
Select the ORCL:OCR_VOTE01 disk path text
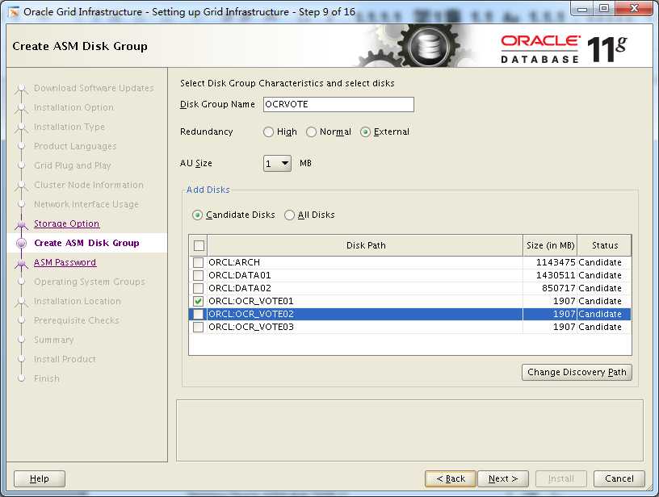point(251,302)
